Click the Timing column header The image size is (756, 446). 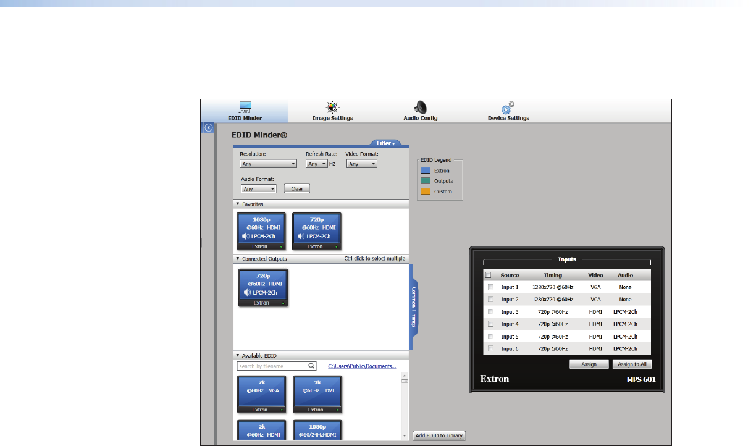click(553, 276)
